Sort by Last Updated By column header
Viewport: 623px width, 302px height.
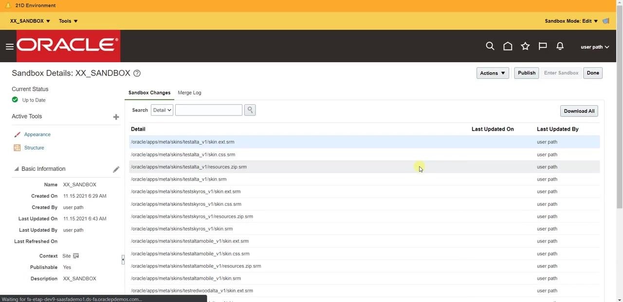pyautogui.click(x=558, y=129)
